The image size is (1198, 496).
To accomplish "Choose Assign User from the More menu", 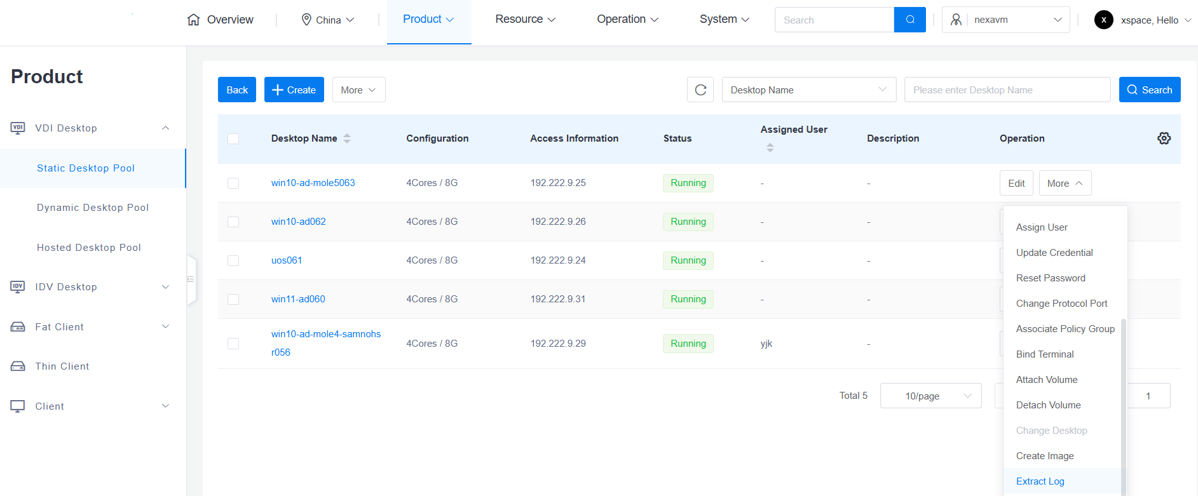I will [1042, 227].
